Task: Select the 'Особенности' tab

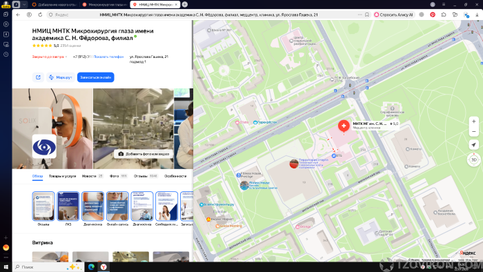Action: 175,176
